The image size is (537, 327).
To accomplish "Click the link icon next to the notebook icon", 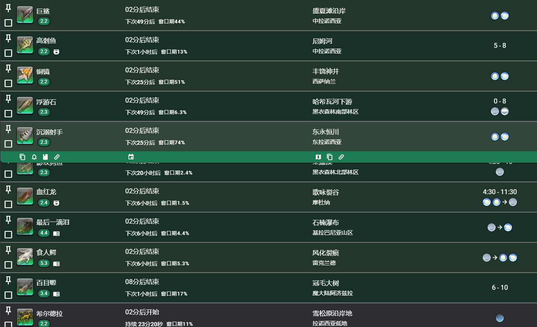I will tap(57, 157).
